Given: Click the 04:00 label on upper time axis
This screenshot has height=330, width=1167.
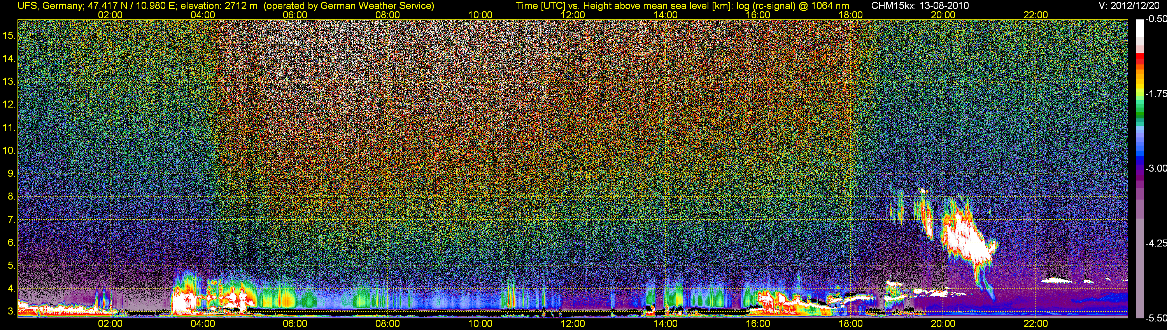Looking at the screenshot, I should point(203,15).
